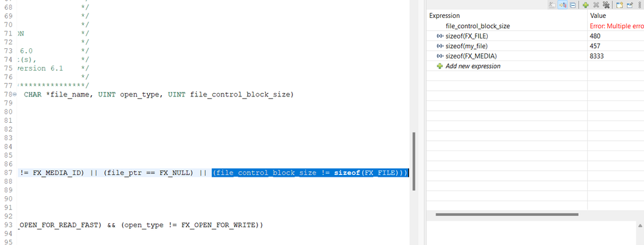The image size is (644, 245).
Task: Click the green plus Add Expression toolbar icon
Action: click(x=586, y=5)
